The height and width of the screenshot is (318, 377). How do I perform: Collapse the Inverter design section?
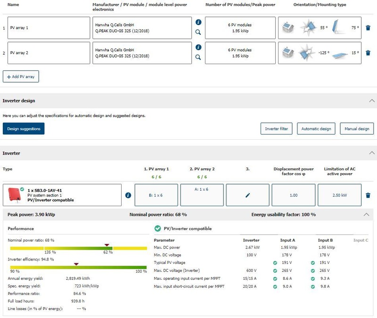(x=372, y=100)
